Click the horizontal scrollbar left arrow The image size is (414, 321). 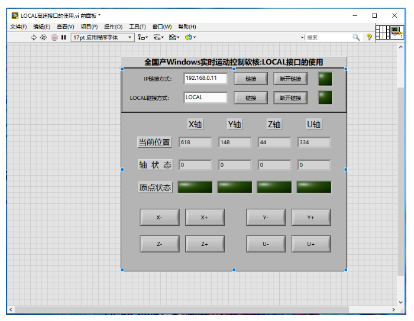11,309
